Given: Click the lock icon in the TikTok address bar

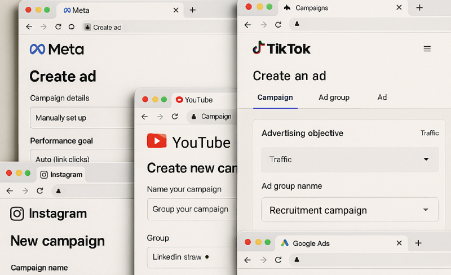Looking at the screenshot, I should [x=297, y=24].
